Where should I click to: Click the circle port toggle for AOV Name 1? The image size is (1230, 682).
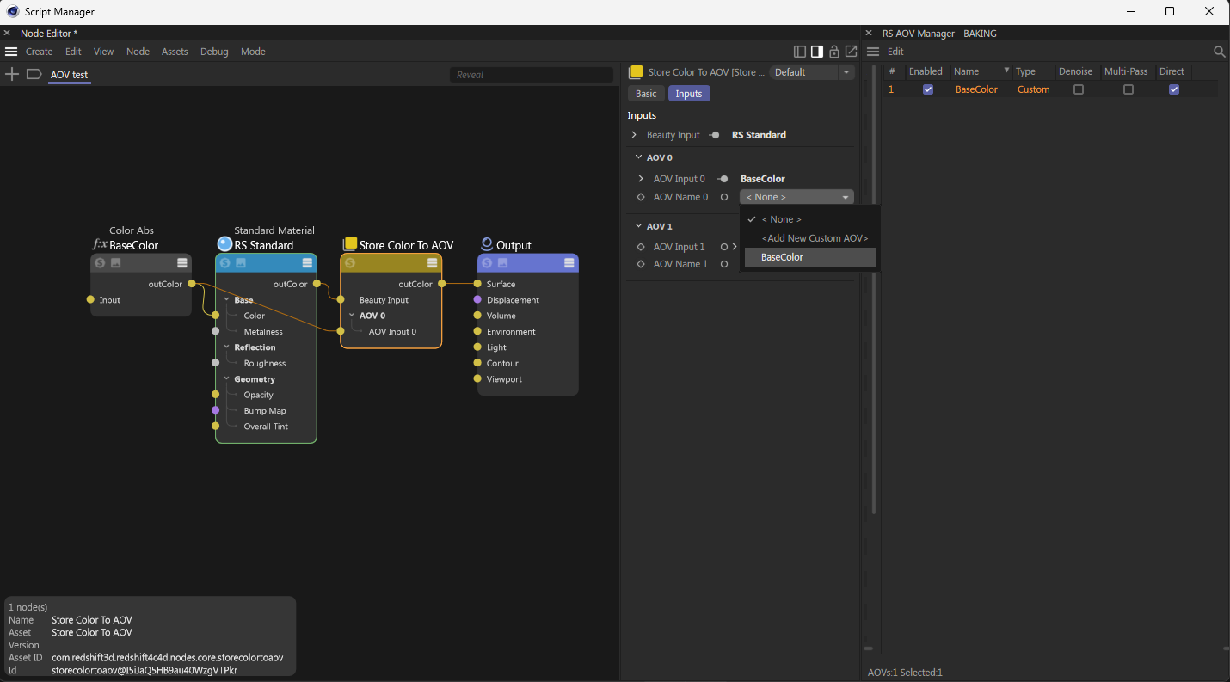tap(724, 264)
